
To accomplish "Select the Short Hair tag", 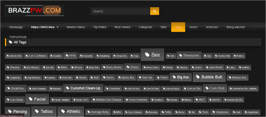I will pos(65,78).
